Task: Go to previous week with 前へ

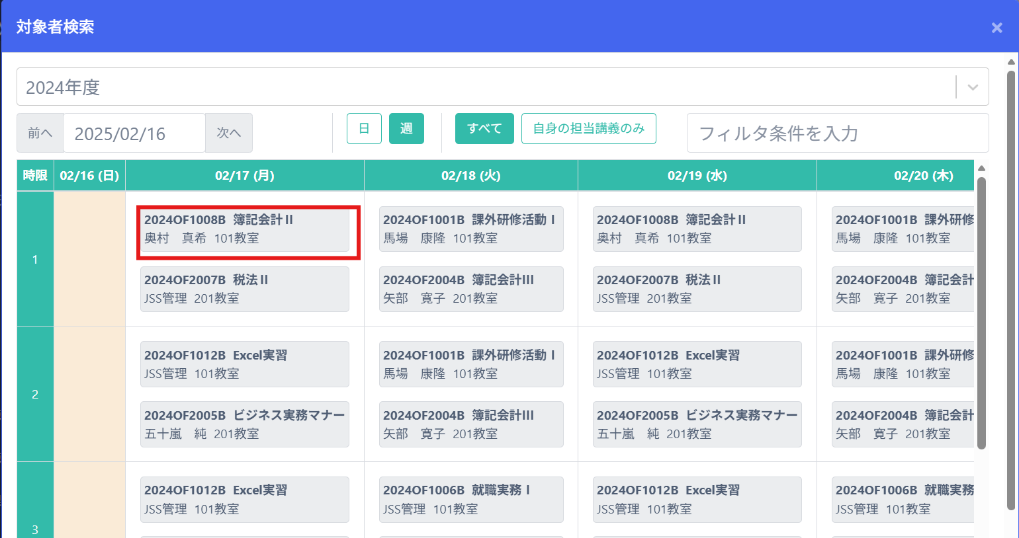Action: tap(40, 133)
